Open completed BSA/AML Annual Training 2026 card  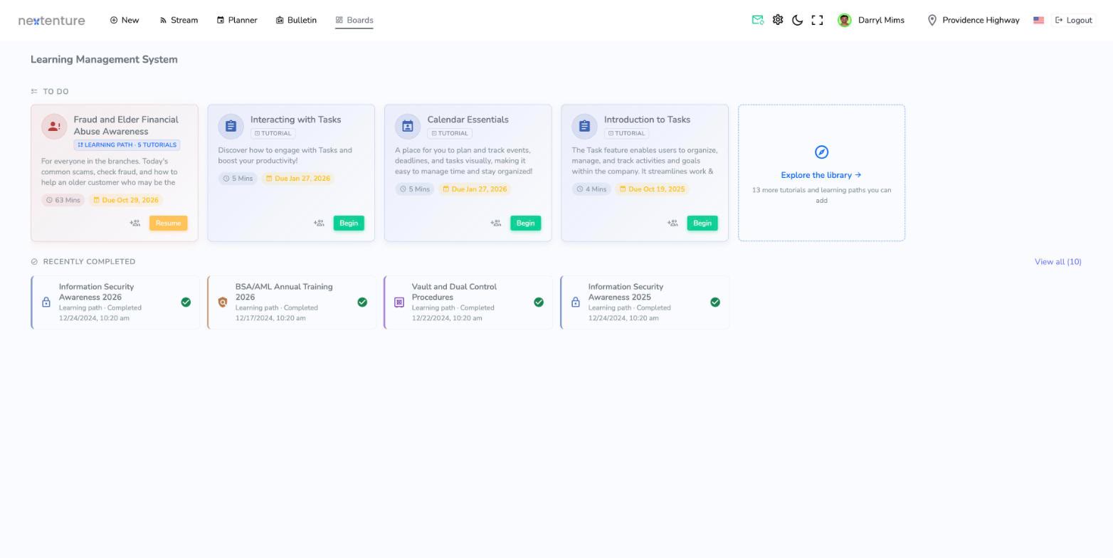292,302
